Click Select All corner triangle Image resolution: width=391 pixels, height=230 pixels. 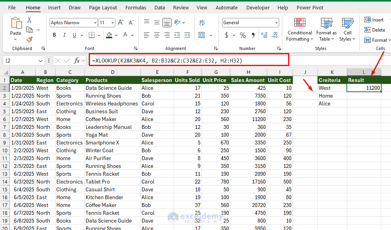(x=5, y=72)
